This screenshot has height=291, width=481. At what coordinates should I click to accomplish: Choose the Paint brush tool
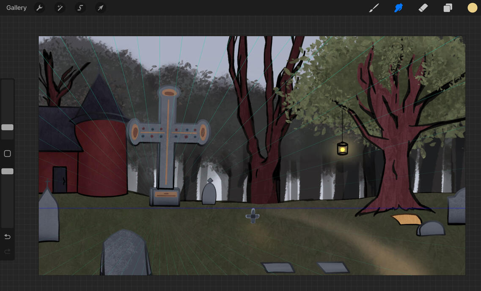click(374, 8)
